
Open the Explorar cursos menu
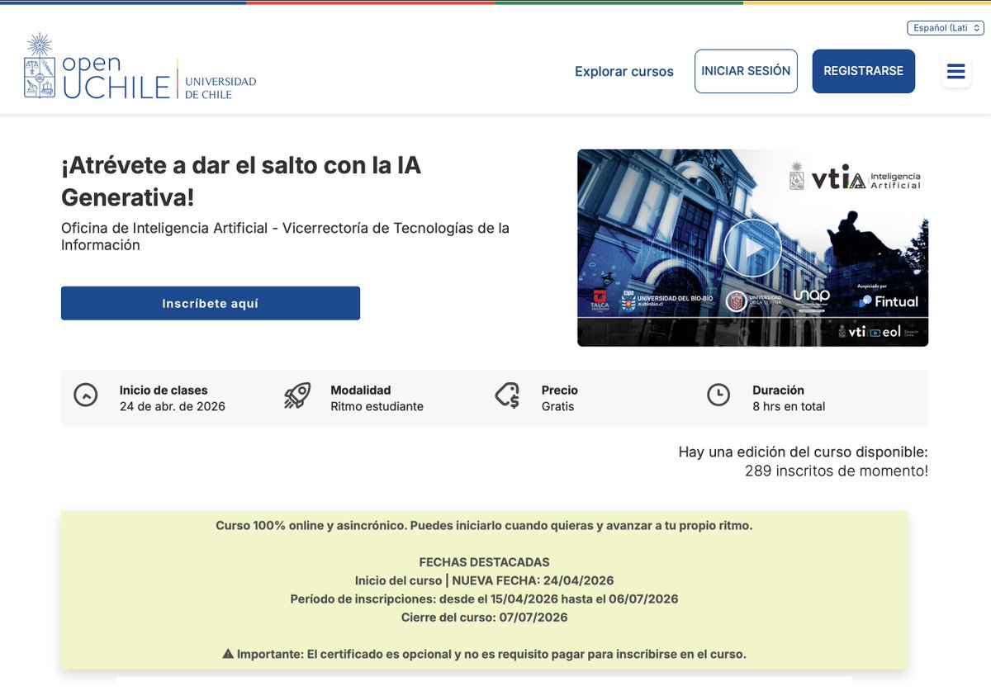[624, 72]
